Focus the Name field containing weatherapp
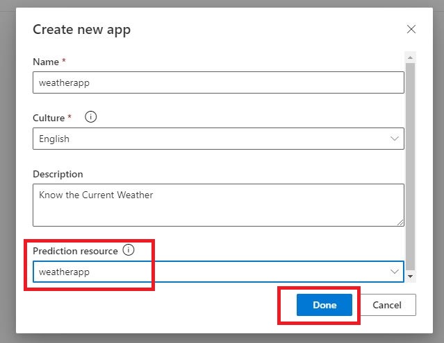Image resolution: width=444 pixels, height=343 pixels. [x=218, y=82]
